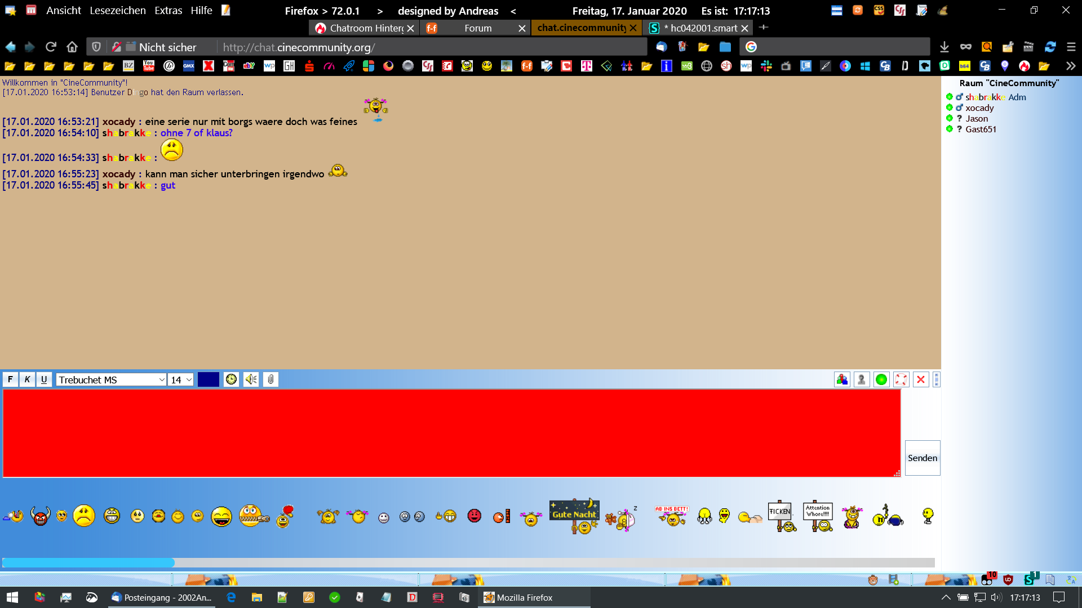Toggle italic formatting with the K button

coord(27,379)
